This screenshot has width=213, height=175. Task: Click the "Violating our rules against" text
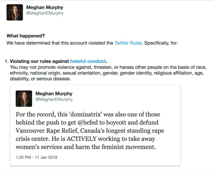coord(39,61)
